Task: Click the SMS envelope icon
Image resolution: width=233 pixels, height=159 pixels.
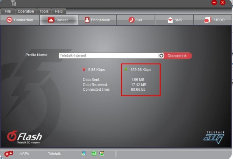Action: coord(170,20)
